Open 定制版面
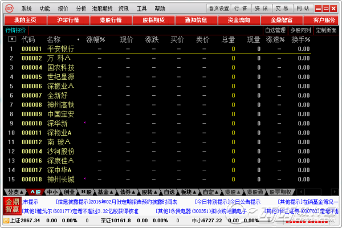Image resolution: width=342 pixels, height=228 pixels. coord(326,30)
